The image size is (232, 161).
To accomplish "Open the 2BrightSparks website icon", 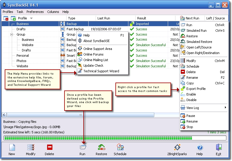I will pyautogui.click(x=177, y=147).
